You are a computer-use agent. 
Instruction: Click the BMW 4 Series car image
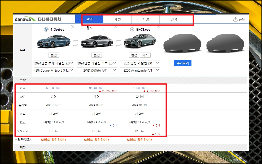click(x=54, y=41)
